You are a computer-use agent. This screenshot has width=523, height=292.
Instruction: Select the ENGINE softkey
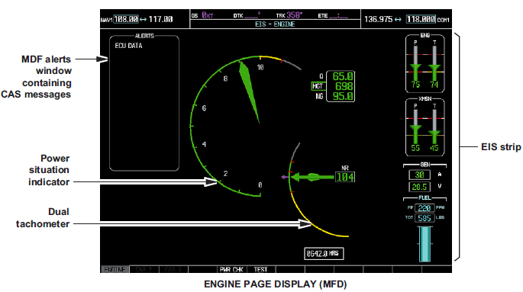pyautogui.click(x=115, y=269)
